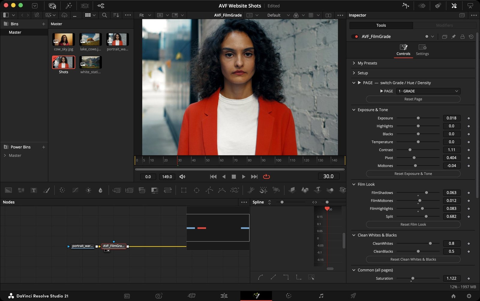
Task: Click Reset Exposure & Tone button
Action: pyautogui.click(x=413, y=174)
